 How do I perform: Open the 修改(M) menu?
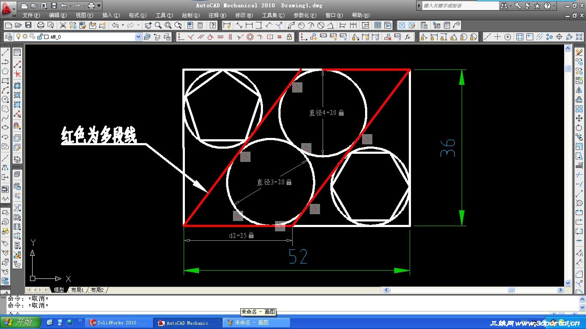(x=244, y=15)
